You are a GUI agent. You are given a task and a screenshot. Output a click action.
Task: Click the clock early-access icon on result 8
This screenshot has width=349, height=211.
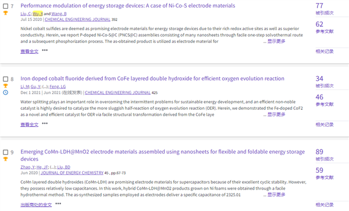click(6, 92)
